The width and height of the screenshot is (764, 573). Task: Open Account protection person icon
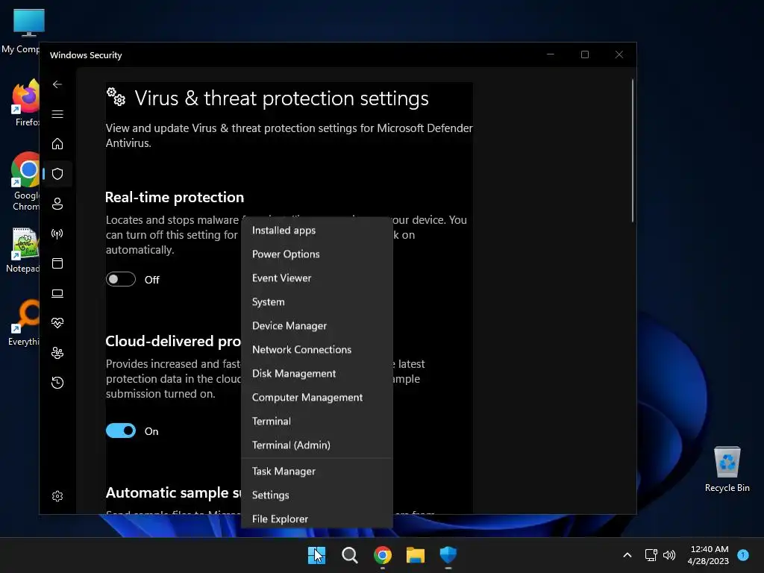pos(57,204)
